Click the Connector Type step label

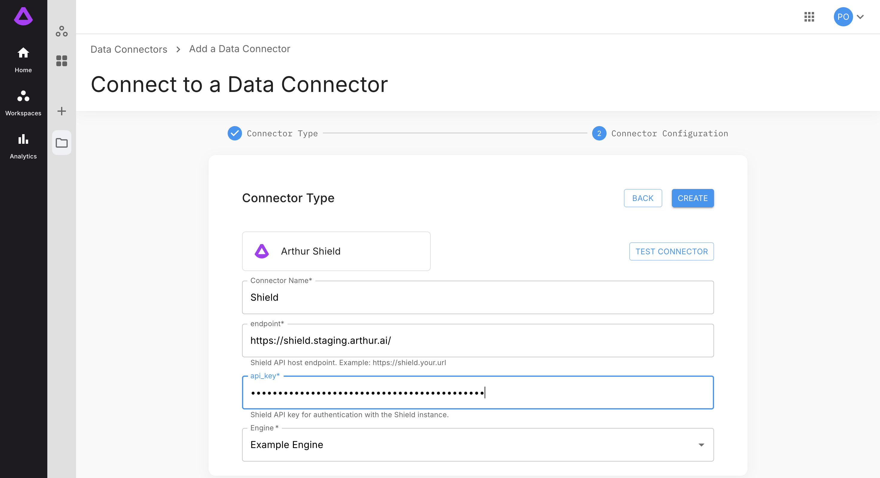282,134
